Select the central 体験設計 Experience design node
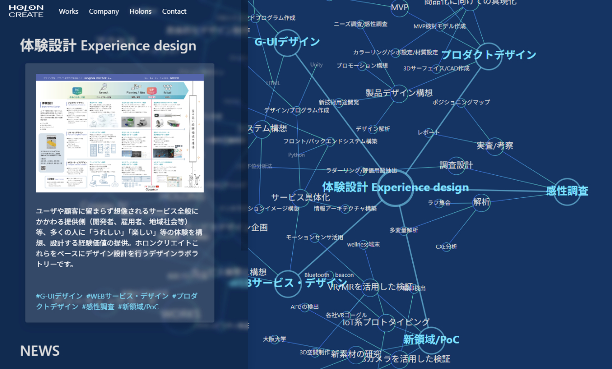Viewport: 612px width, 369px height. point(396,188)
